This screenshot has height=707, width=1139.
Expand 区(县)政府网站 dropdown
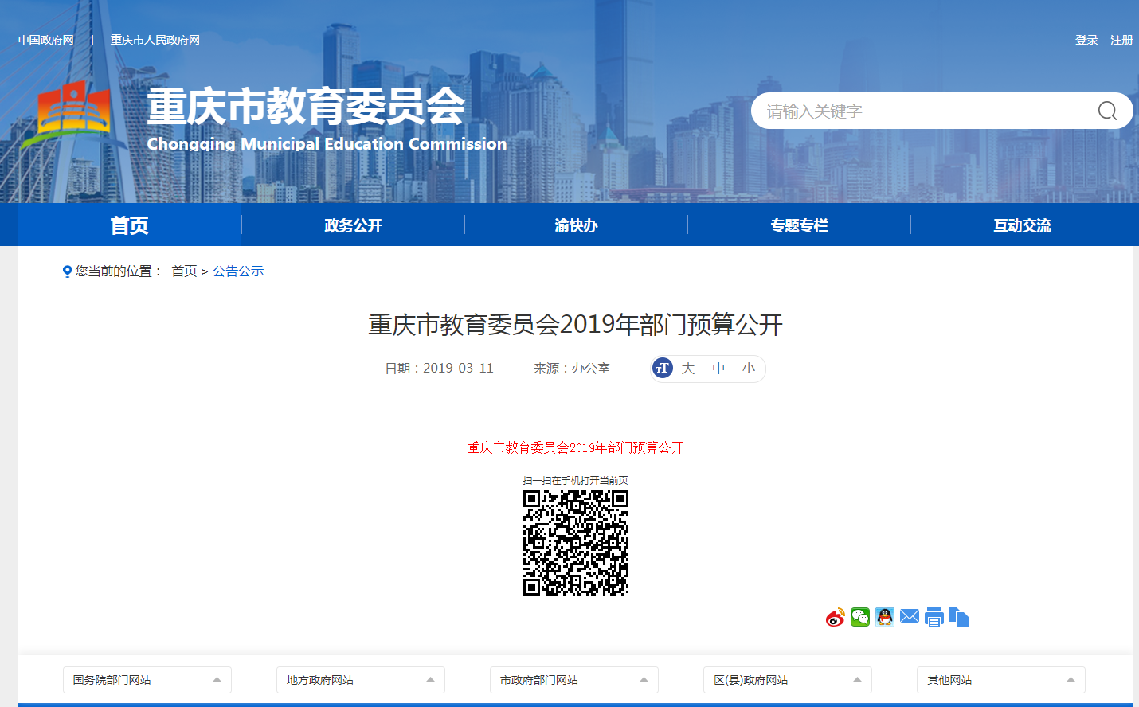[788, 680]
